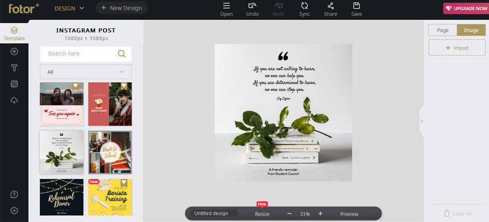
Task: Expand the All category dropdown
Action: [86, 72]
